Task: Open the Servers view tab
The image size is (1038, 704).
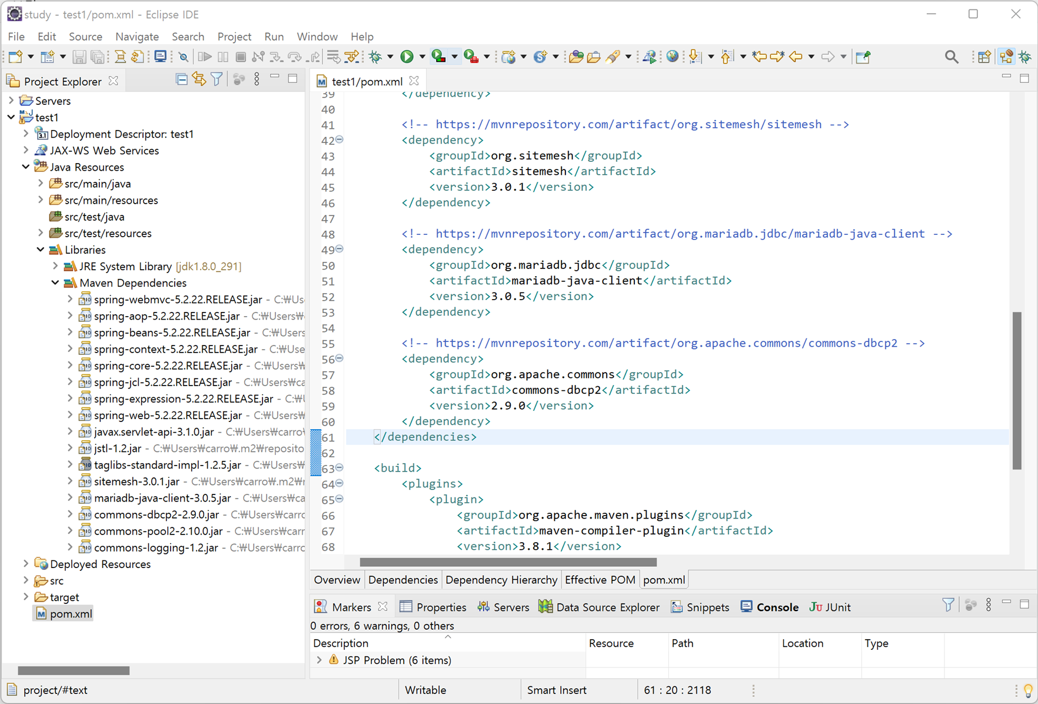Action: point(503,607)
